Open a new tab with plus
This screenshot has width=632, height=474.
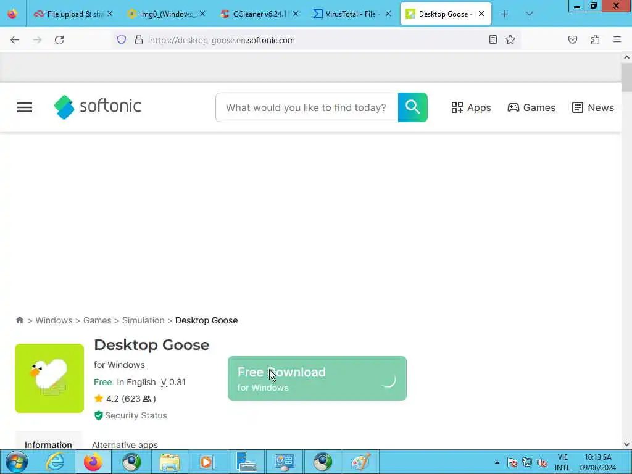point(504,14)
